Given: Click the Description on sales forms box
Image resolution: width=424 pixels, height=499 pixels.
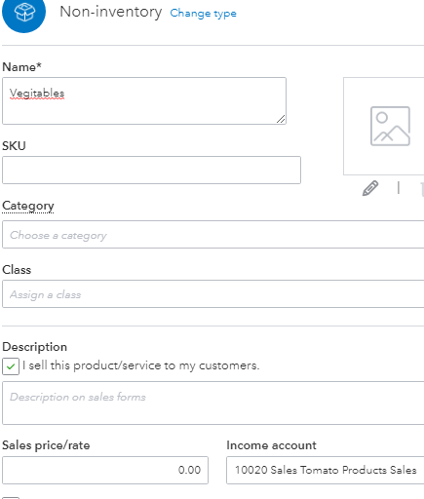Looking at the screenshot, I should coord(213,403).
